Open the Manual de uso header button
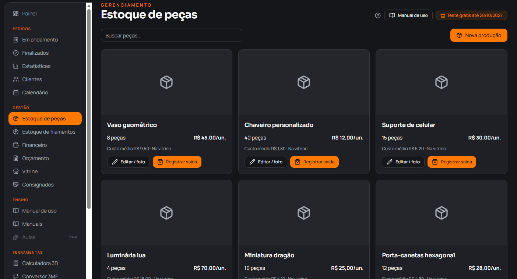This screenshot has height=279, width=517. [x=408, y=15]
